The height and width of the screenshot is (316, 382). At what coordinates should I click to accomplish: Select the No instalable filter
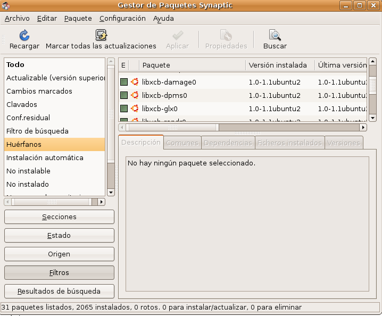[x=55, y=171]
